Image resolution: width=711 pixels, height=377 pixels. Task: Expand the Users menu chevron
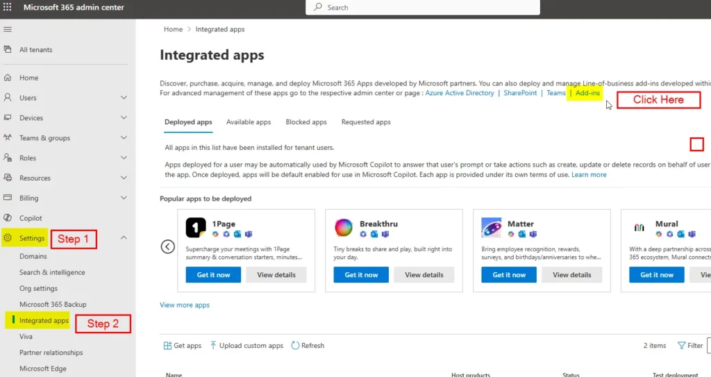pyautogui.click(x=124, y=97)
